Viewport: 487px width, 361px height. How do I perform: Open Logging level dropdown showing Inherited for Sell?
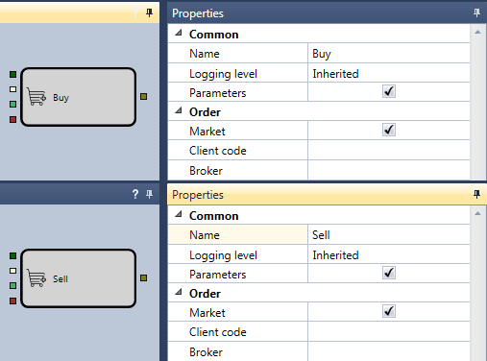coord(389,254)
